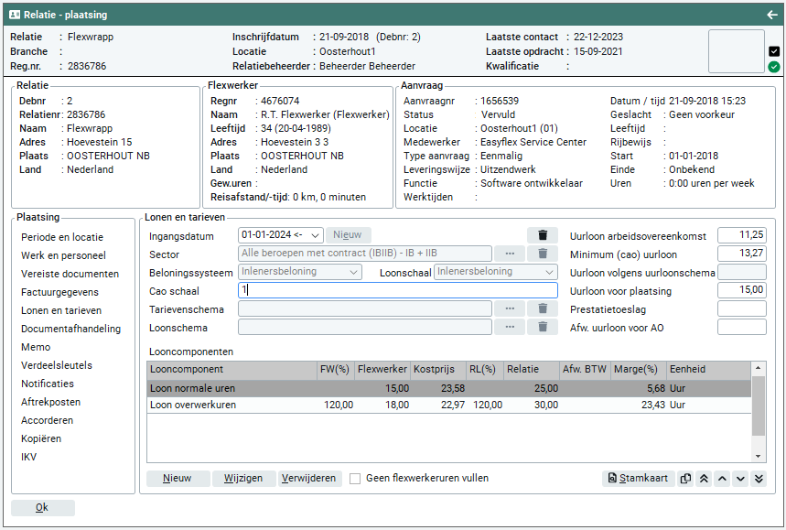Go to Periode en locatie section
The width and height of the screenshot is (786, 530).
[62, 237]
